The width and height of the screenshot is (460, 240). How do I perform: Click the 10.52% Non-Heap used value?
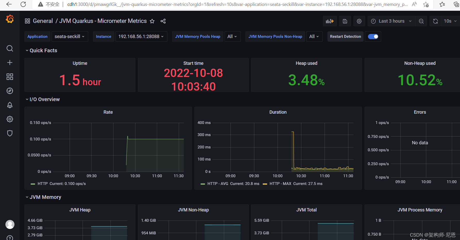click(x=420, y=80)
